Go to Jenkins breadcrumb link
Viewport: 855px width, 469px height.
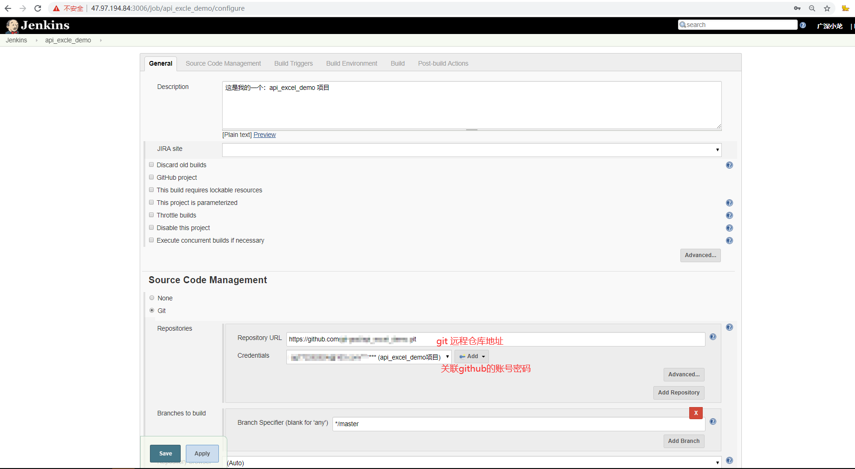[x=16, y=41]
